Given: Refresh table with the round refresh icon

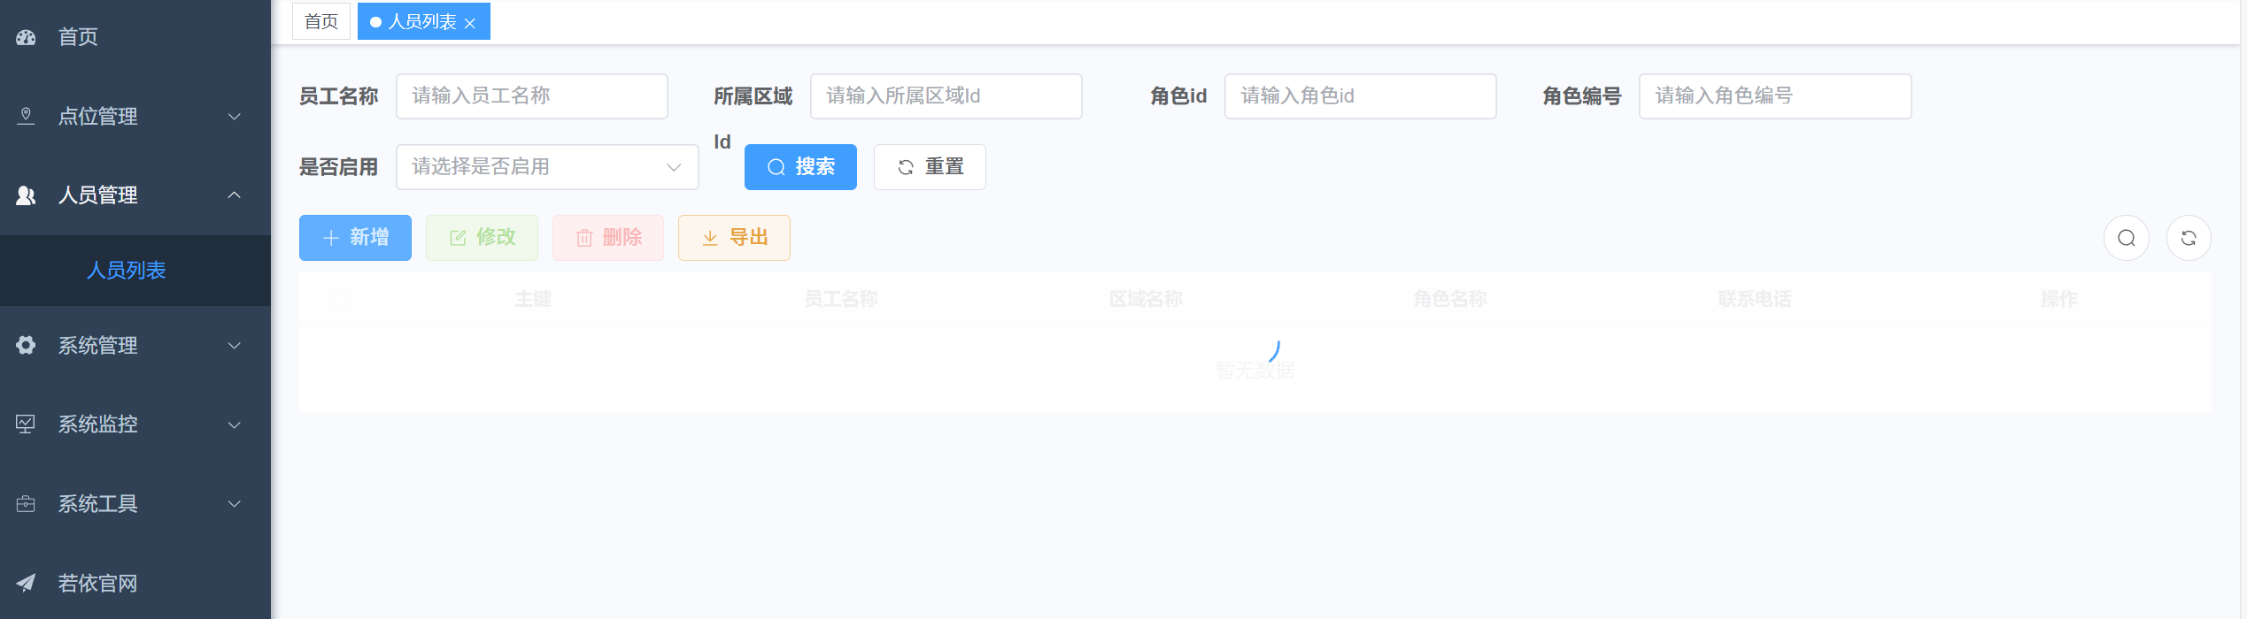Looking at the screenshot, I should coord(2189,238).
